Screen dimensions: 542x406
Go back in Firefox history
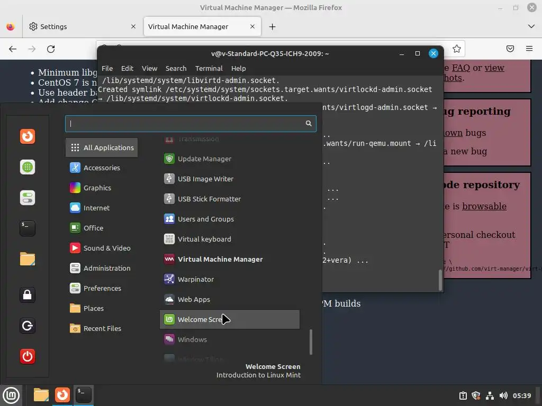click(x=13, y=49)
